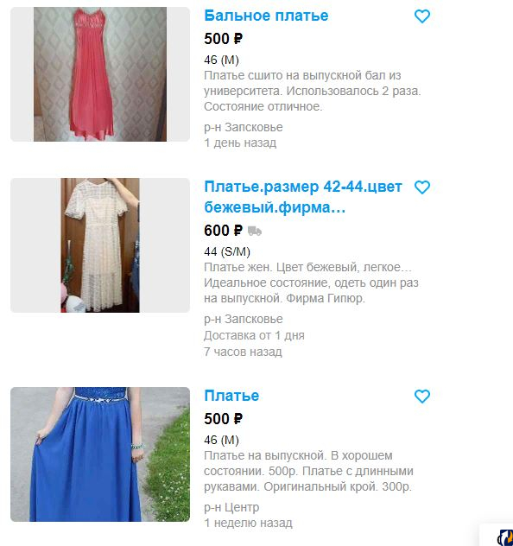Favorite the beige 42-44 dress listing

coord(422,187)
